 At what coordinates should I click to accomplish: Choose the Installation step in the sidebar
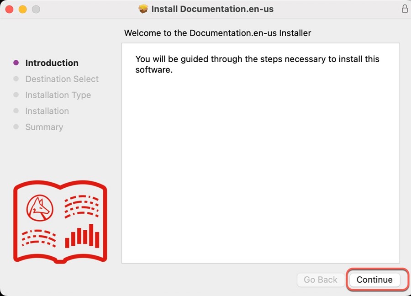[x=47, y=111]
